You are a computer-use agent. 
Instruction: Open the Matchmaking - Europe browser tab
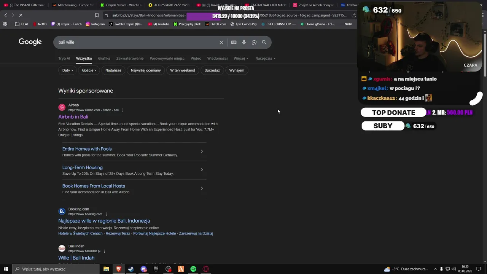(72, 5)
